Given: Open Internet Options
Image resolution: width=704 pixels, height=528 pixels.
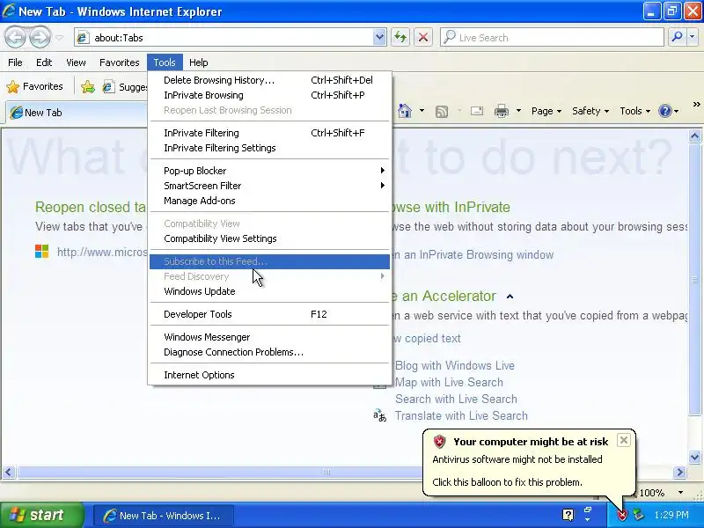Looking at the screenshot, I should click(x=269, y=375).
